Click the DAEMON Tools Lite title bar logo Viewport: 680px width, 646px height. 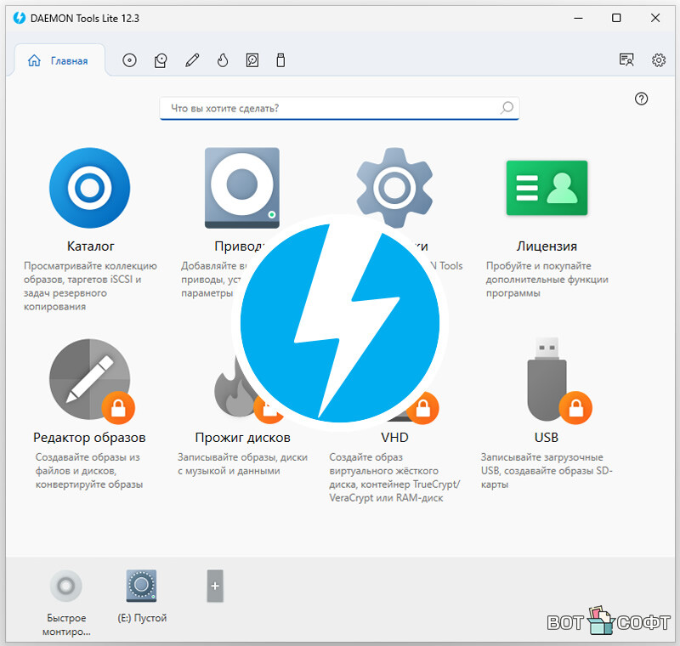click(x=19, y=18)
